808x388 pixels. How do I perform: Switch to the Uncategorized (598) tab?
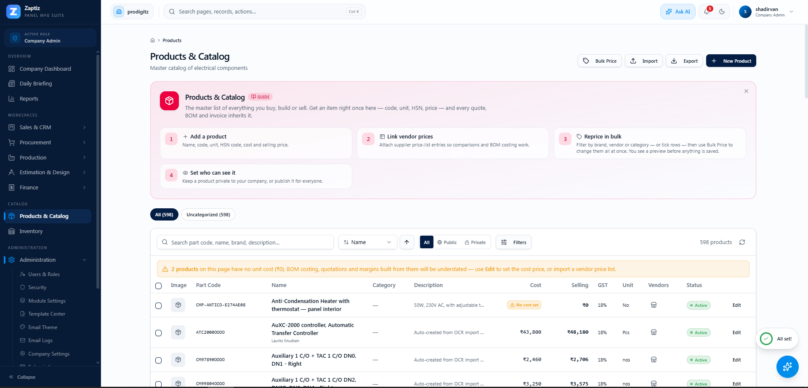208,215
